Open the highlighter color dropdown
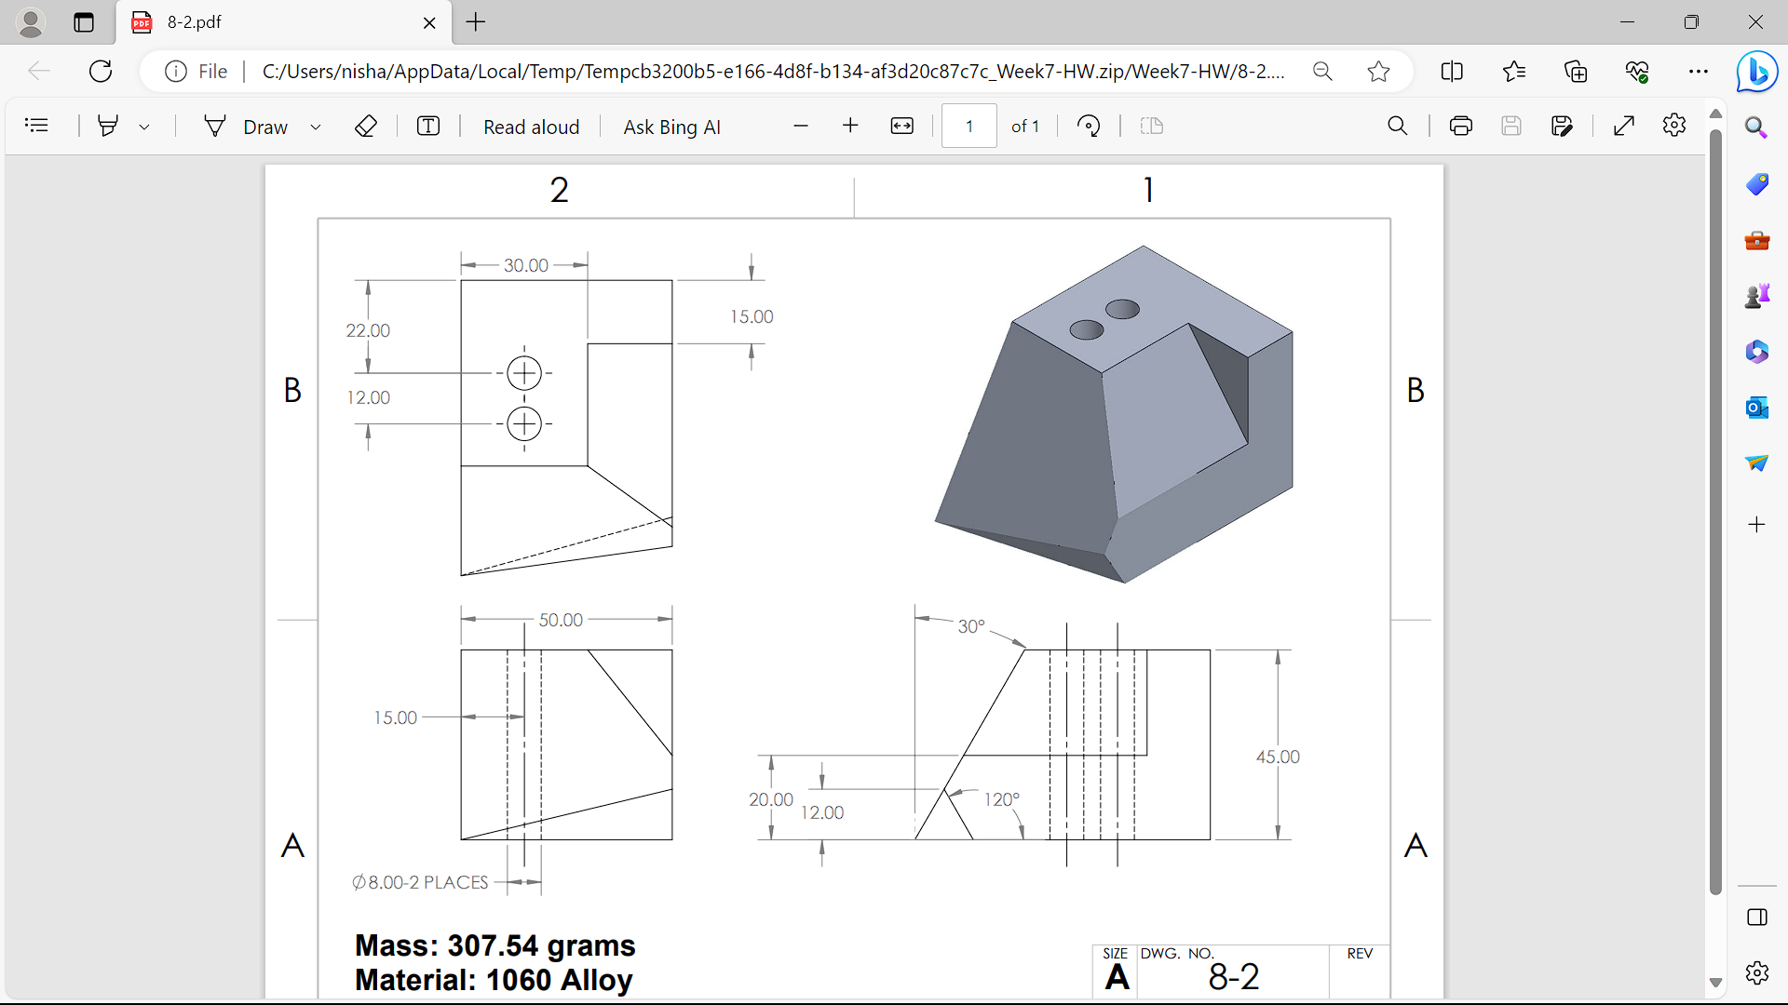Screen dimensions: 1788x1005 pos(144,126)
